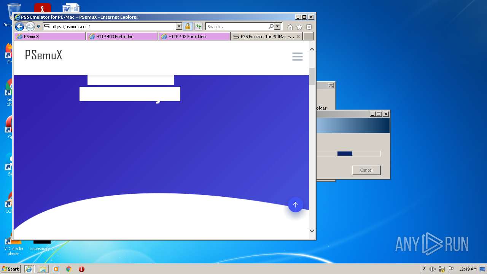Image resolution: width=487 pixels, height=274 pixels.
Task: Click the Internet Explorer taskbar icon
Action: tap(29, 269)
